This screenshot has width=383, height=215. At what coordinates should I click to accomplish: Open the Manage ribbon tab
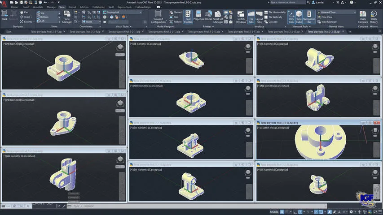pos(51,7)
